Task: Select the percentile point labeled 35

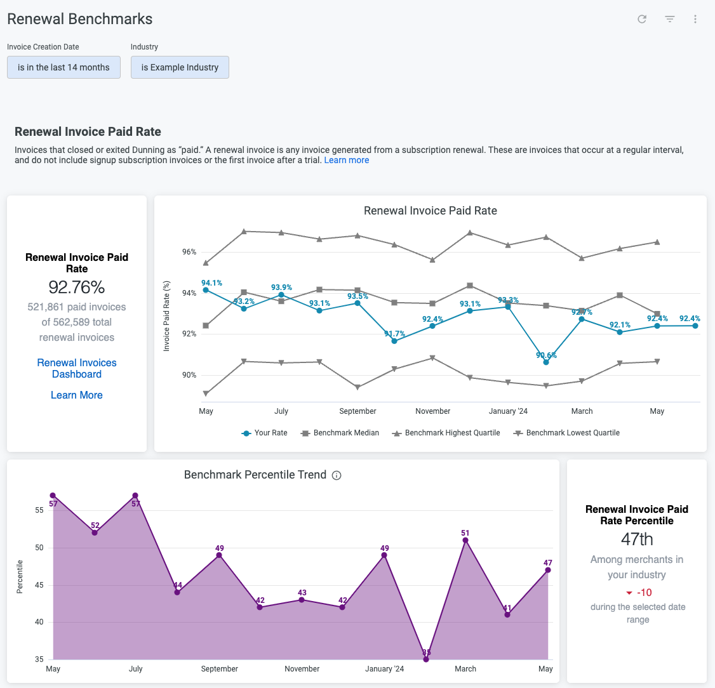Action: (426, 659)
